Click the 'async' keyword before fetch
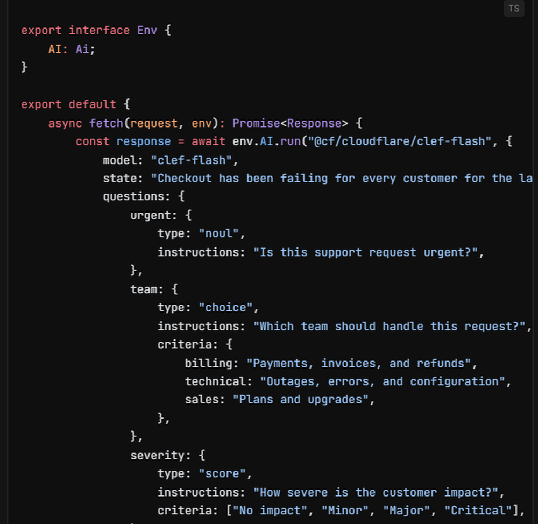Screen dimensions: 538x524 tap(65, 123)
